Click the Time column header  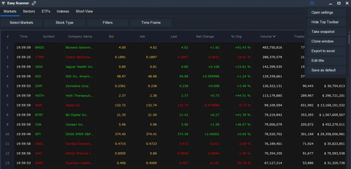24,37
